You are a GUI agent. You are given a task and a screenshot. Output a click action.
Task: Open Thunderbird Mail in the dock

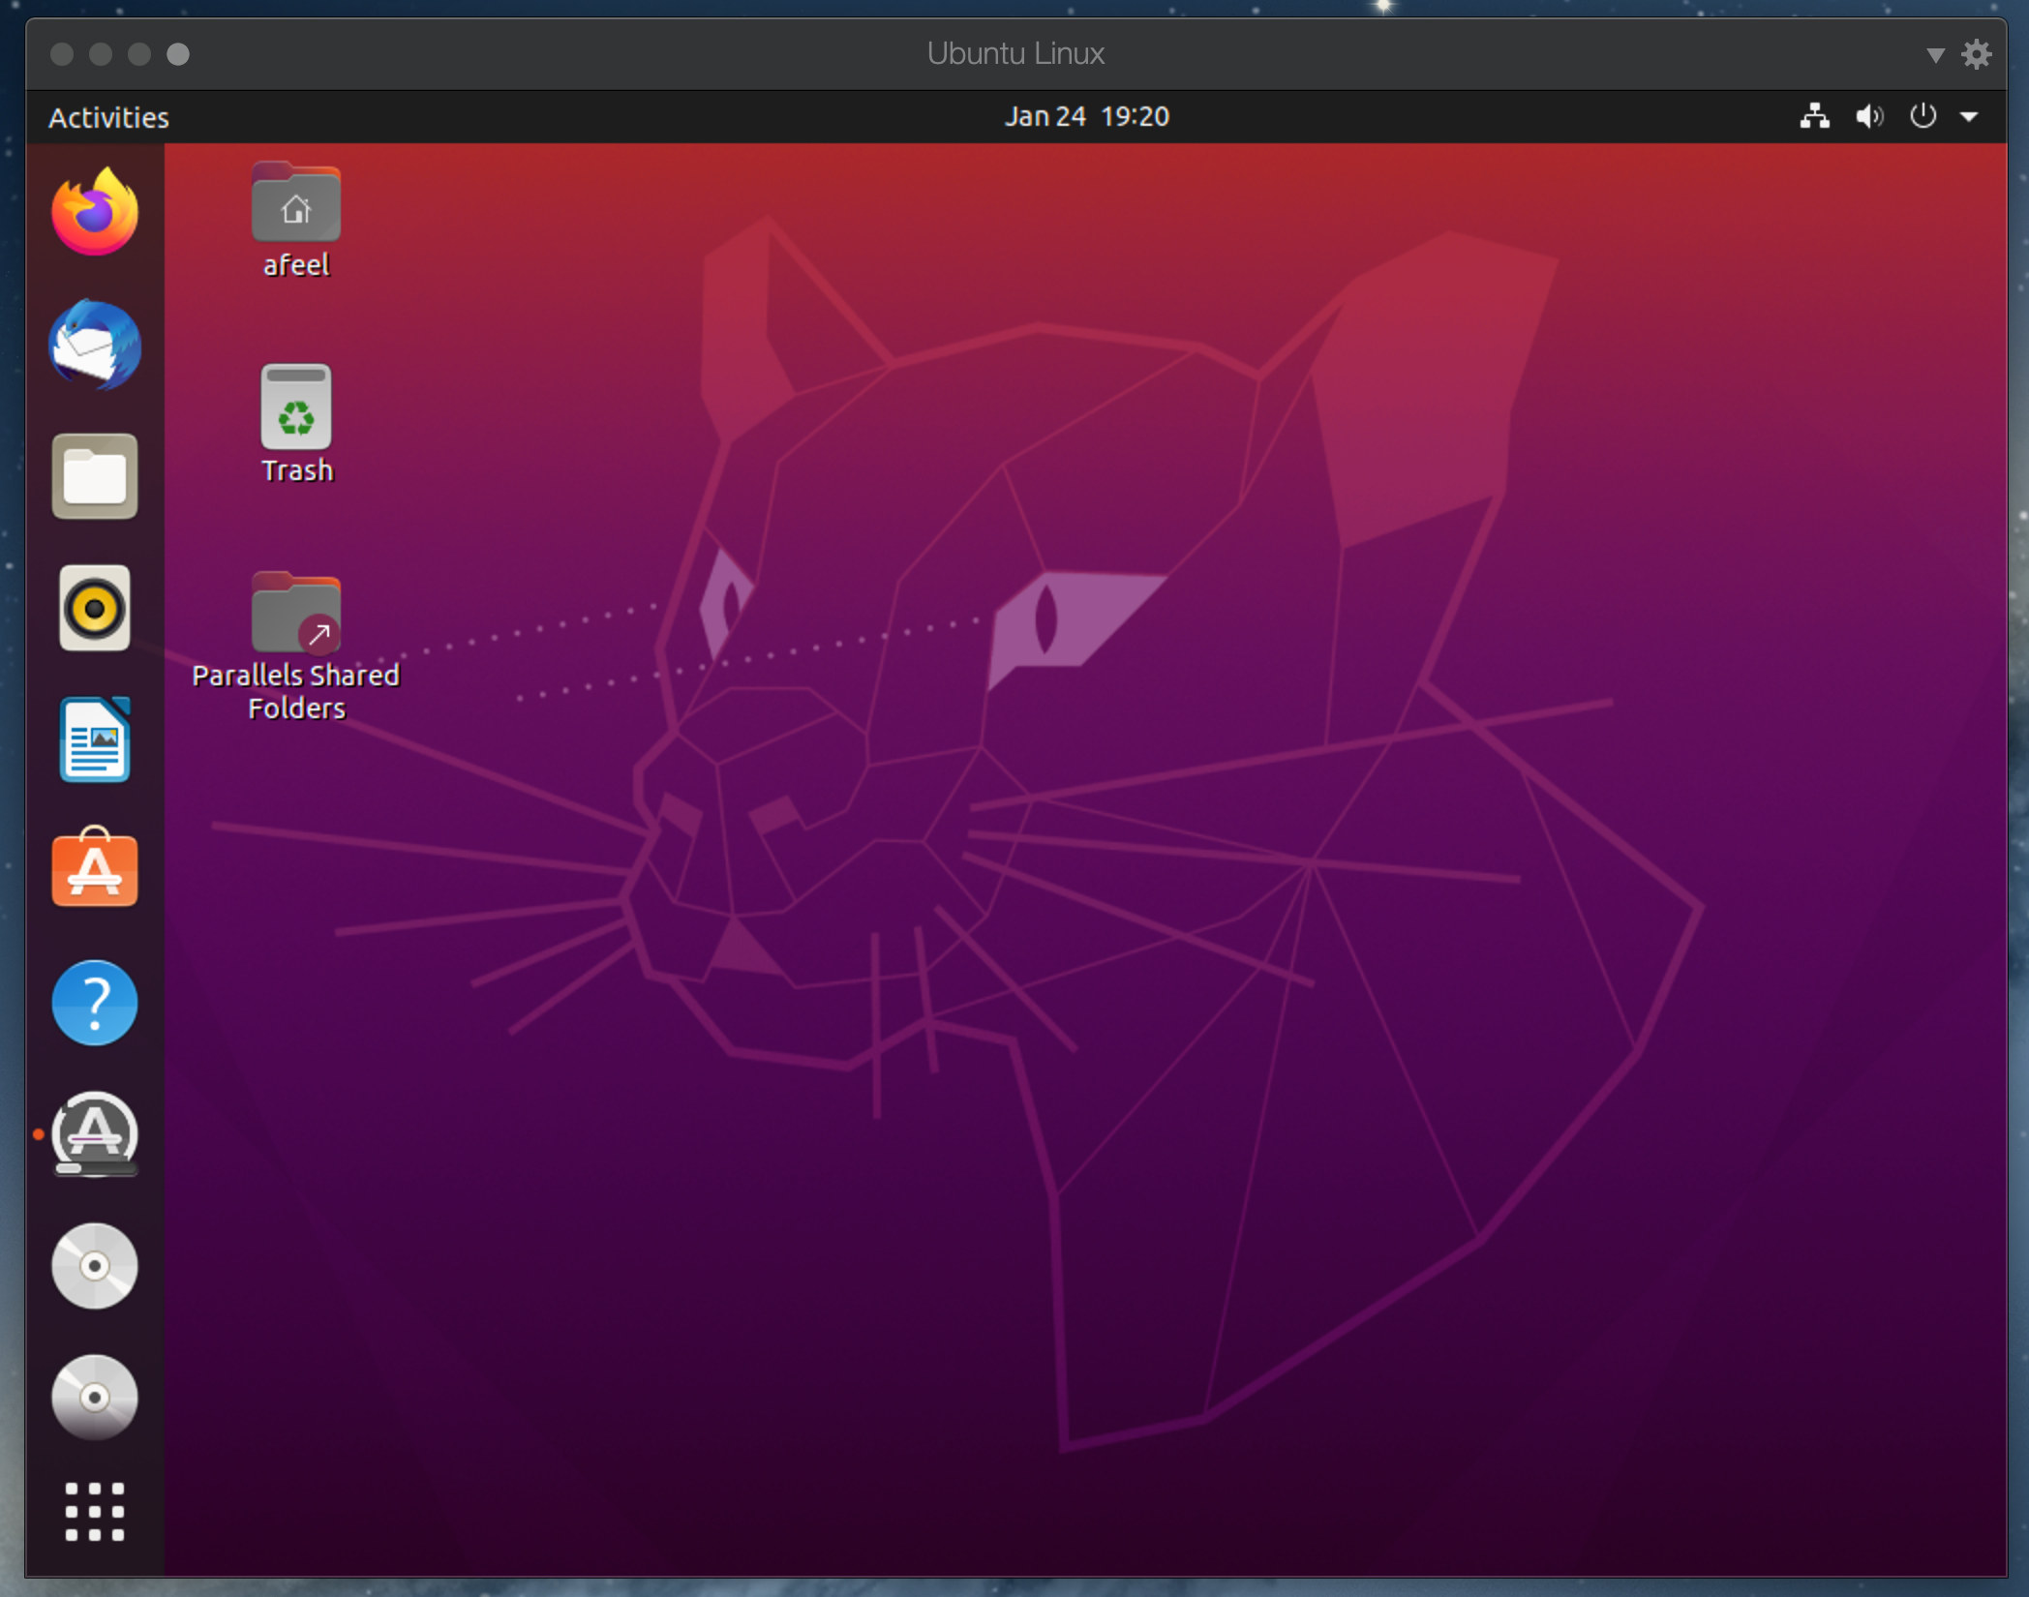coord(95,345)
